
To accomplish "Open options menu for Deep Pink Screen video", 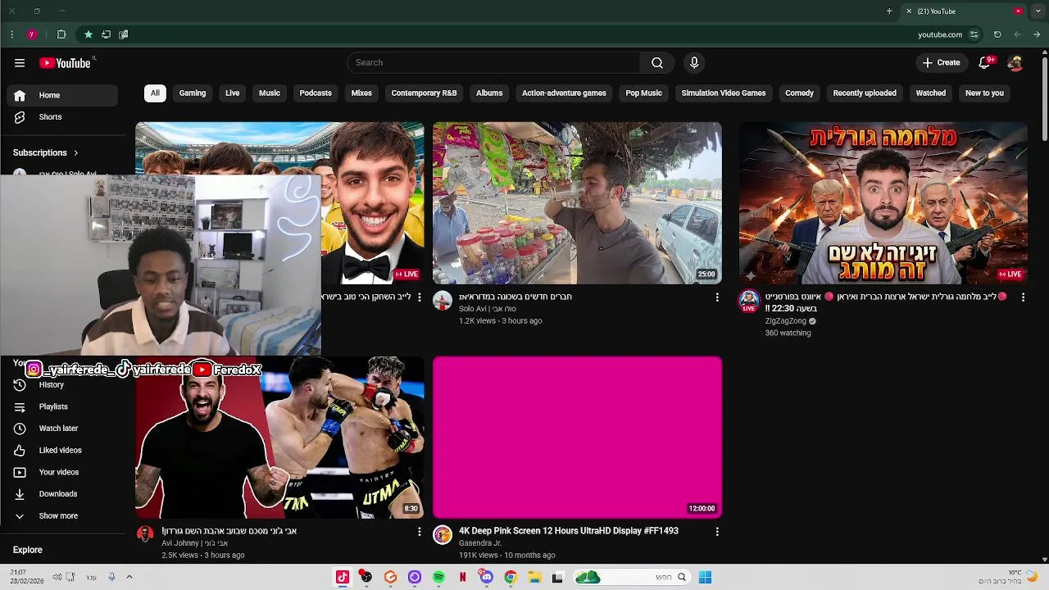I will (x=717, y=532).
